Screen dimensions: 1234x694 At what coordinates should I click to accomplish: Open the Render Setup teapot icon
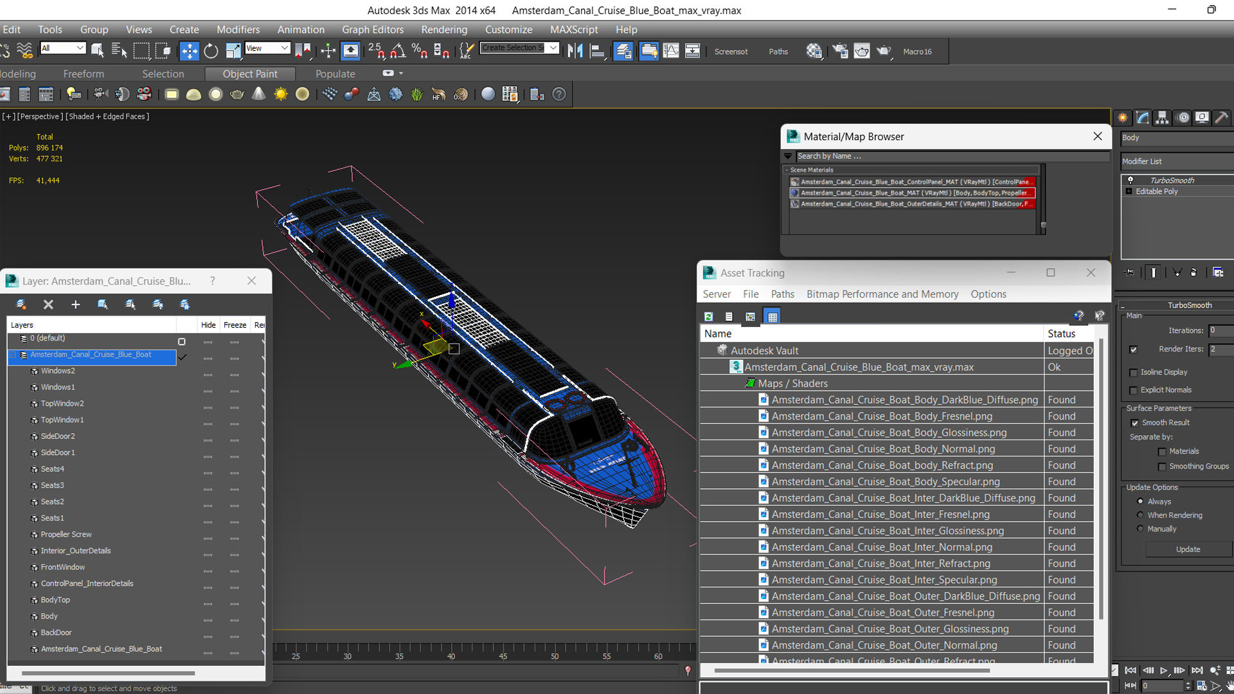coord(840,51)
